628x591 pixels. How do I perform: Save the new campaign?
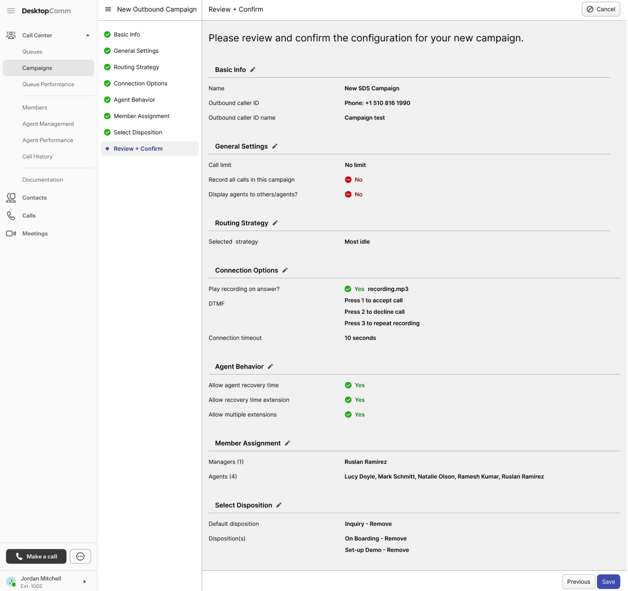coord(608,581)
